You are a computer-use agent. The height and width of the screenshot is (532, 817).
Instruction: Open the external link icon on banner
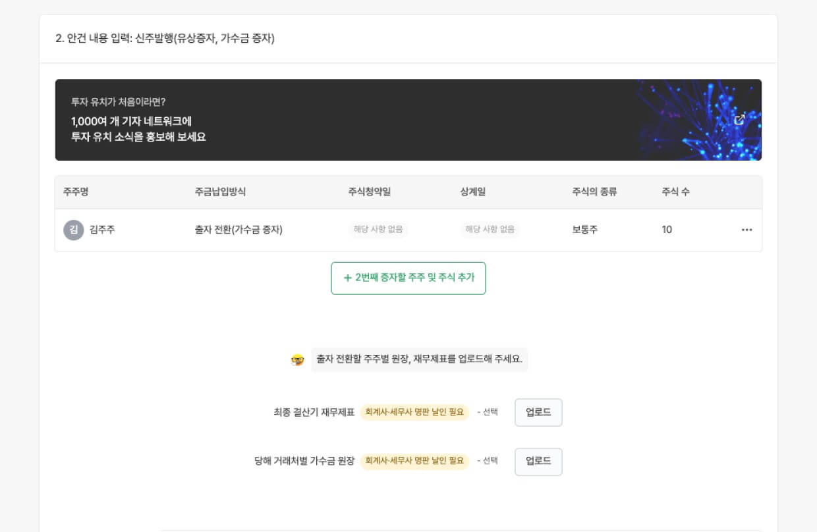[x=739, y=119]
